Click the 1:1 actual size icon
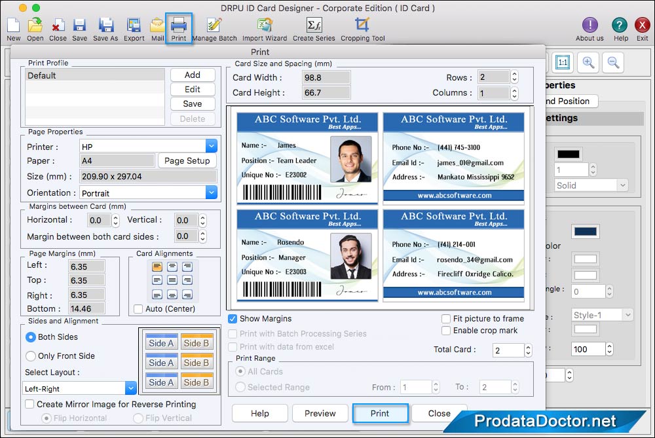This screenshot has width=655, height=438. pos(563,63)
